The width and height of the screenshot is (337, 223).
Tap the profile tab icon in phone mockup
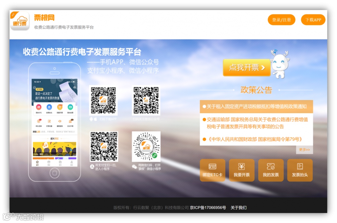click(x=71, y=163)
